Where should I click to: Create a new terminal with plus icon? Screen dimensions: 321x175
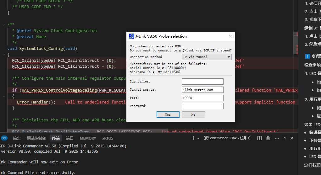193,138
